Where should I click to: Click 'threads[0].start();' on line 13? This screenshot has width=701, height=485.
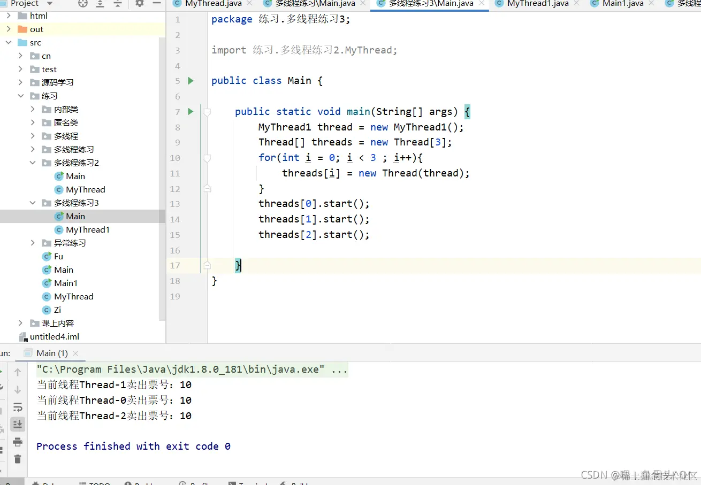click(314, 204)
